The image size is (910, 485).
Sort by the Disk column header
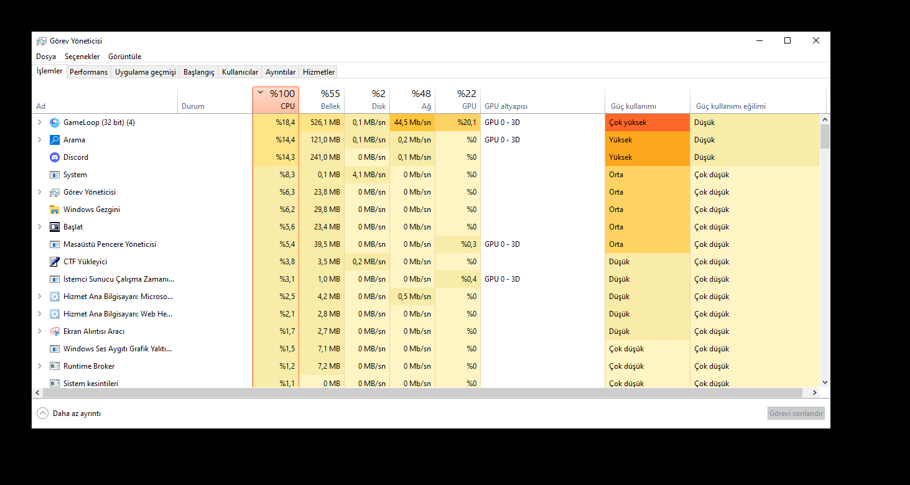click(367, 100)
